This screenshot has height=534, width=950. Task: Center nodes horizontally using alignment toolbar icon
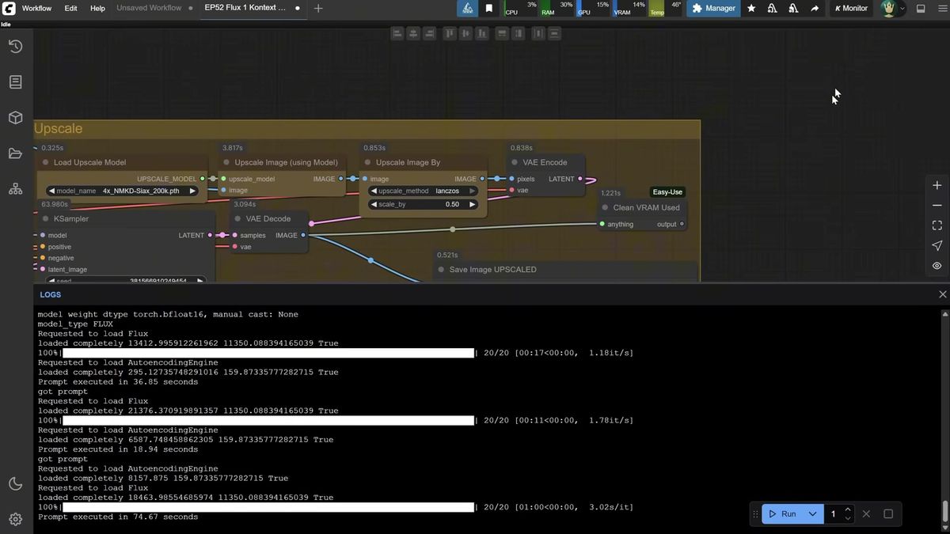pos(413,33)
